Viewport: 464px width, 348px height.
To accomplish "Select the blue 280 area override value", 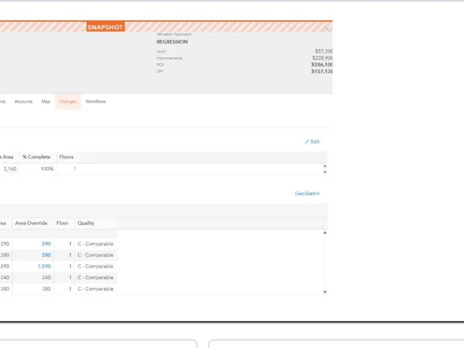I will click(46, 255).
